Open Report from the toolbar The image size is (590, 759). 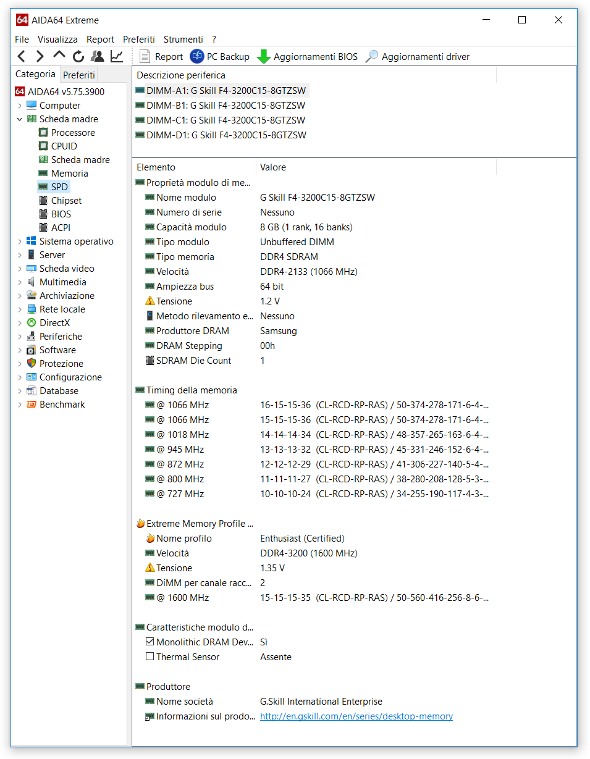161,57
